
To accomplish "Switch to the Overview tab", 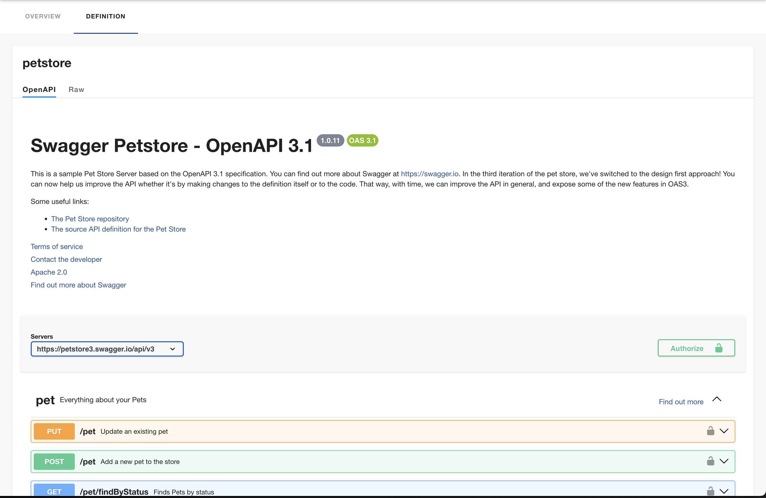I will 43,16.
